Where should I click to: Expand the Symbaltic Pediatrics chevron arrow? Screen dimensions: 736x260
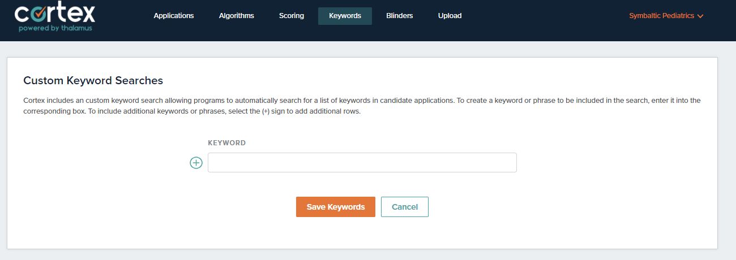tap(700, 16)
